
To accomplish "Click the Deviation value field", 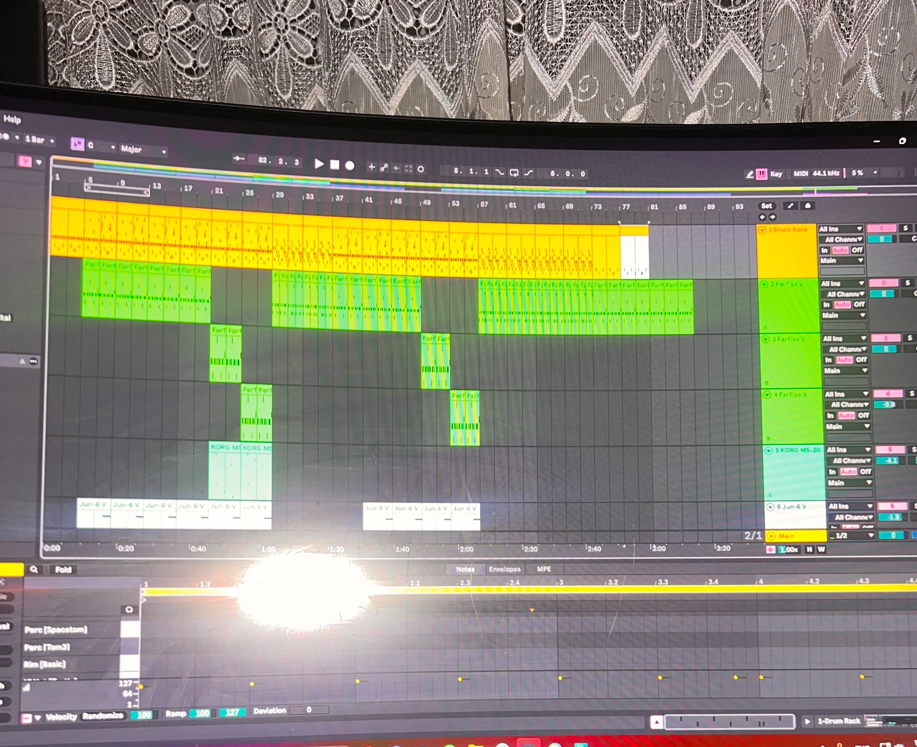I will [309, 710].
